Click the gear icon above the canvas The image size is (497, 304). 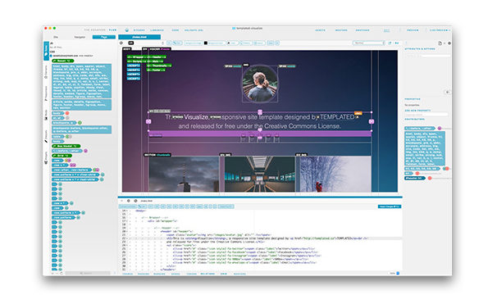pos(121,43)
